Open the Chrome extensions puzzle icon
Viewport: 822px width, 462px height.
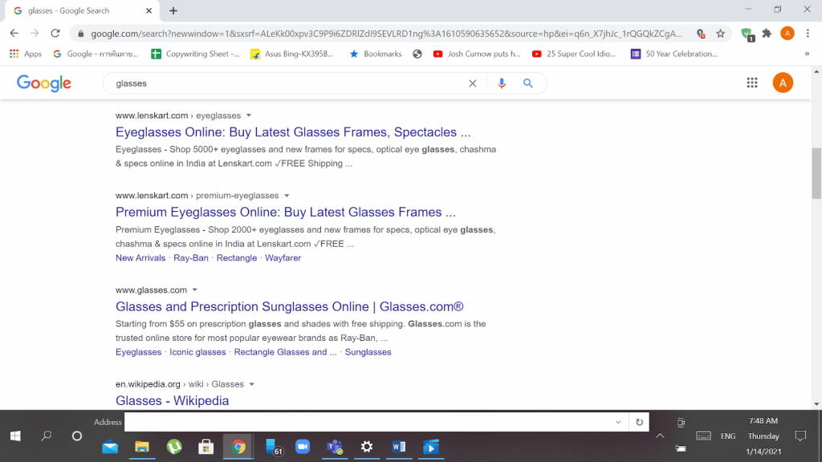pyautogui.click(x=767, y=34)
